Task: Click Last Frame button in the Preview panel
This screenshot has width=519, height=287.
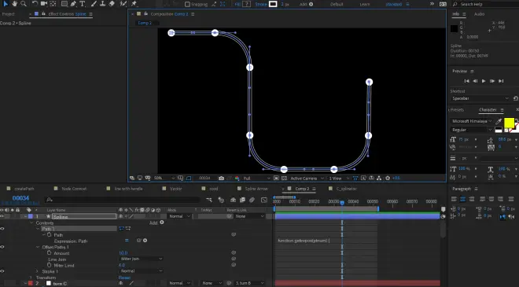Action: click(x=501, y=81)
